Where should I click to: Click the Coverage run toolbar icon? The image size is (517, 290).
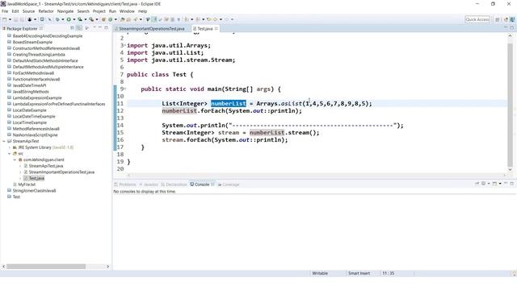80,19
